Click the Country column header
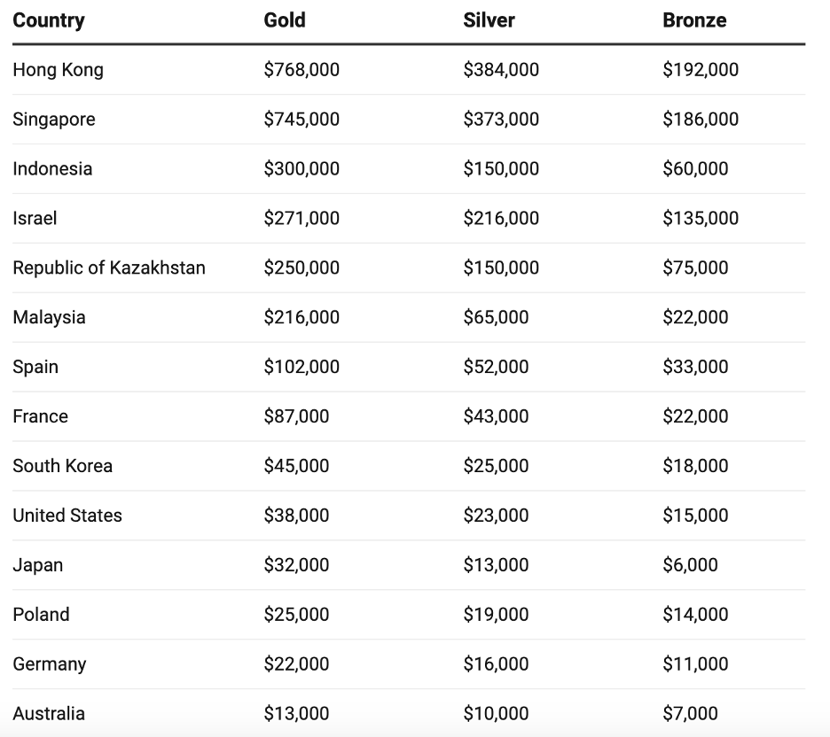 pyautogui.click(x=49, y=20)
